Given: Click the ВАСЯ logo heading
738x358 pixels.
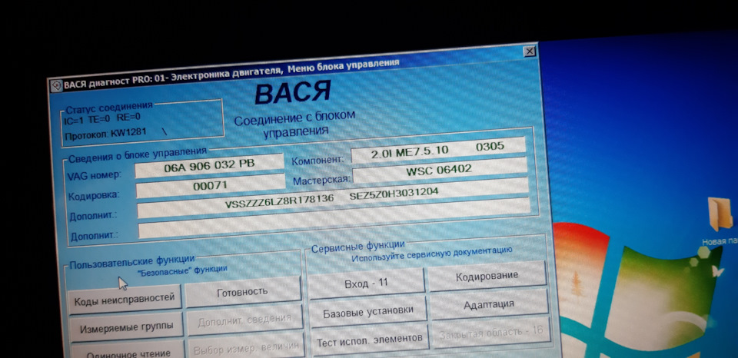Looking at the screenshot, I should point(293,92).
